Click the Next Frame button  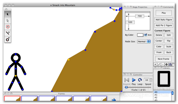click(x=163, y=59)
